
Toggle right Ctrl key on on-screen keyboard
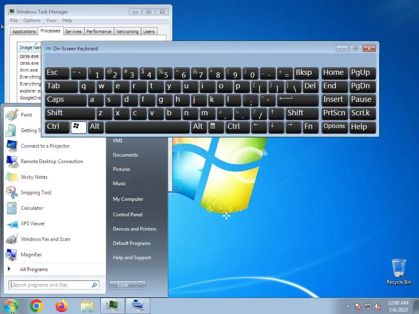(x=238, y=127)
